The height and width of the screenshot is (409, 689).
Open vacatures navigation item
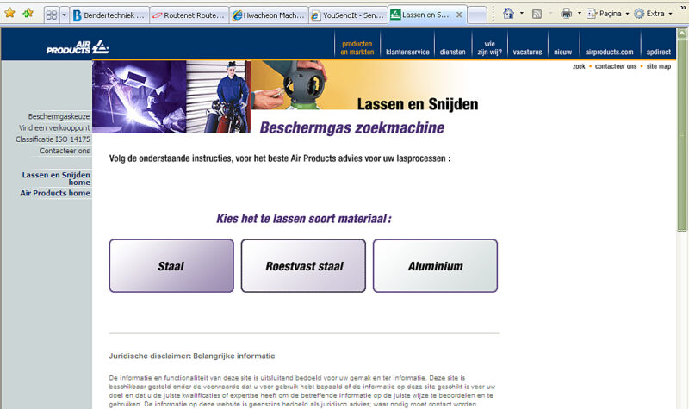[x=527, y=52]
